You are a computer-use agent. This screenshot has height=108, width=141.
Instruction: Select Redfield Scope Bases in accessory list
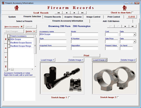pyautogui.click(x=21, y=43)
